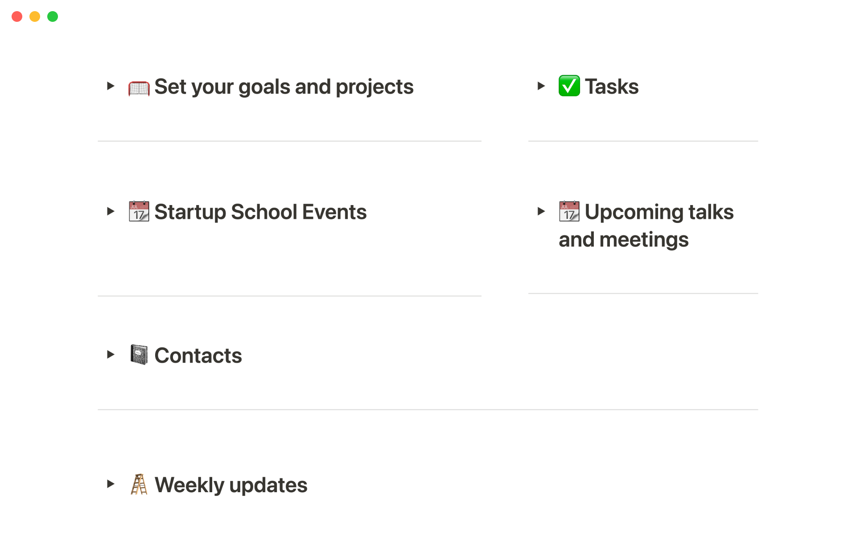Viewport: 856px width, 535px height.
Task: Unfold the Weekly updates toggle arrow
Action: coord(111,484)
